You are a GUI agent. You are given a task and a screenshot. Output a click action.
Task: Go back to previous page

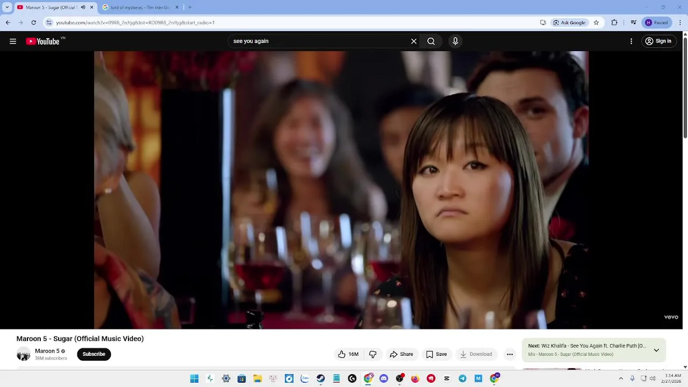click(8, 23)
